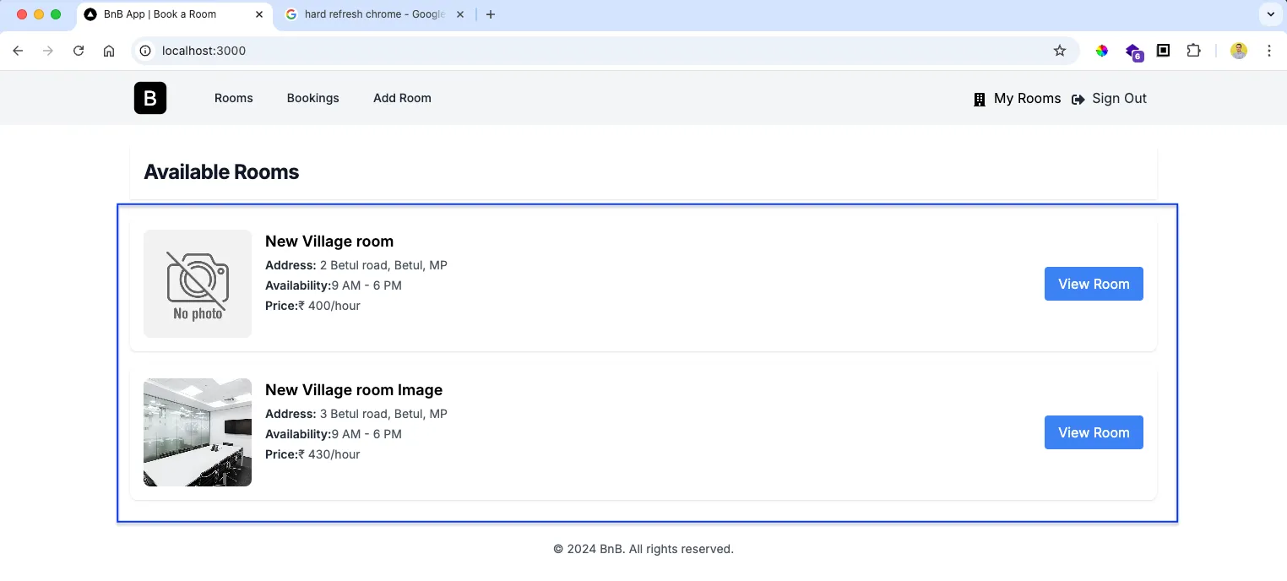Screen dimensions: 1287x581
Task: Close the BnB App tab
Action: point(260,14)
